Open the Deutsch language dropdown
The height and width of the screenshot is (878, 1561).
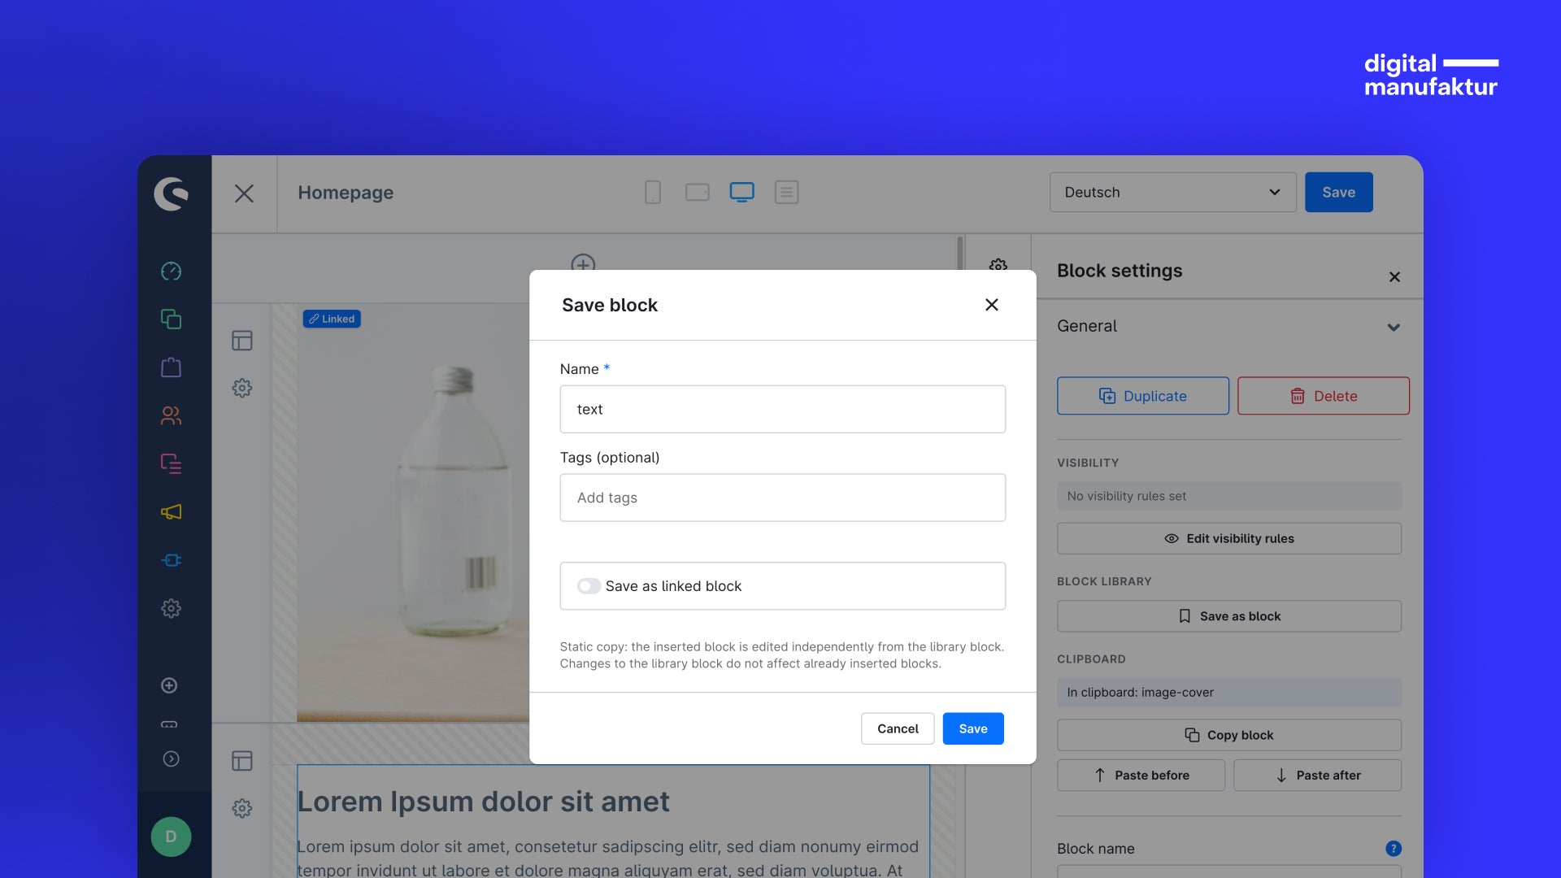(x=1172, y=193)
